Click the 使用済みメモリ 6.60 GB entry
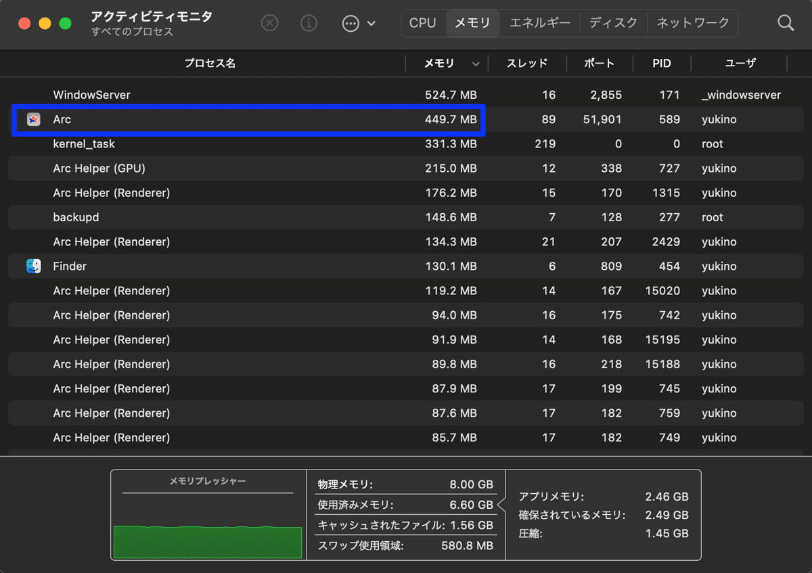 [405, 505]
